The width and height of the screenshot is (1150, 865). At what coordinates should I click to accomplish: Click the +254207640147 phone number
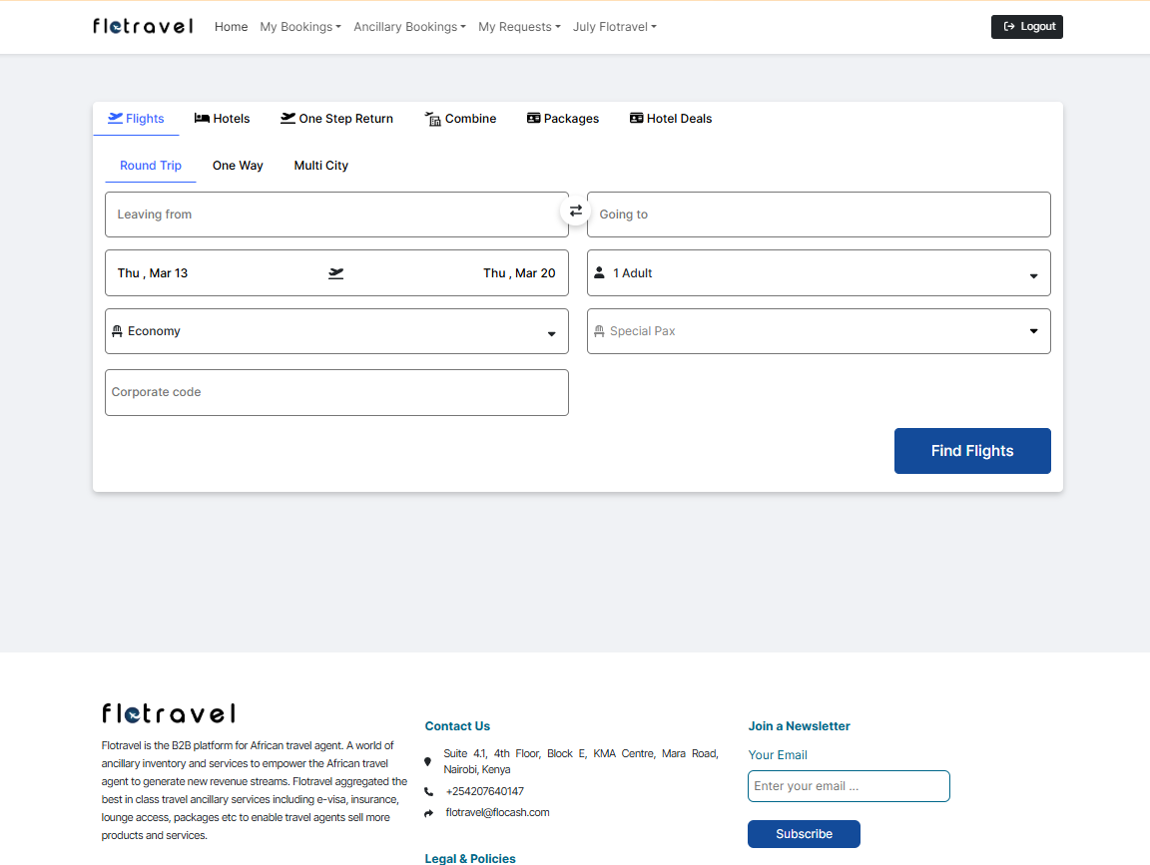point(485,792)
